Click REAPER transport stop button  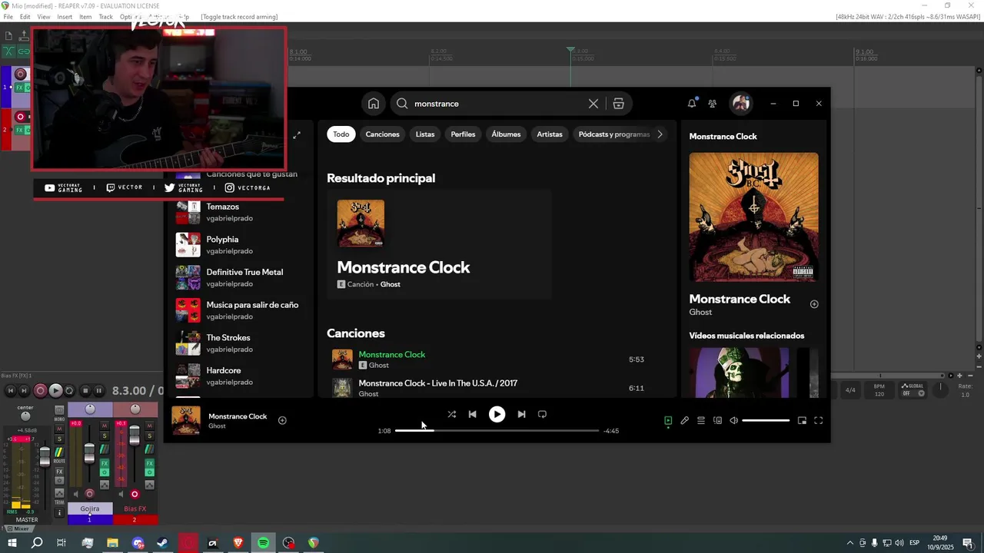click(x=85, y=391)
